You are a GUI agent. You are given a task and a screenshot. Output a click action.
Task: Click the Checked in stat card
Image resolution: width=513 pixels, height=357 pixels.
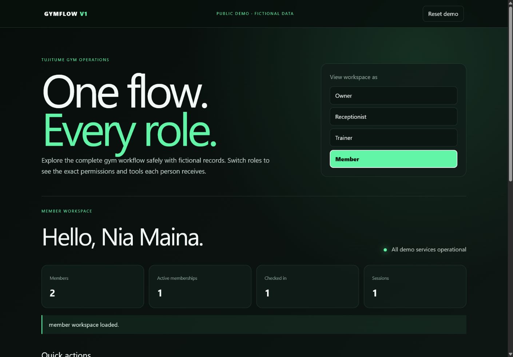[307, 286]
